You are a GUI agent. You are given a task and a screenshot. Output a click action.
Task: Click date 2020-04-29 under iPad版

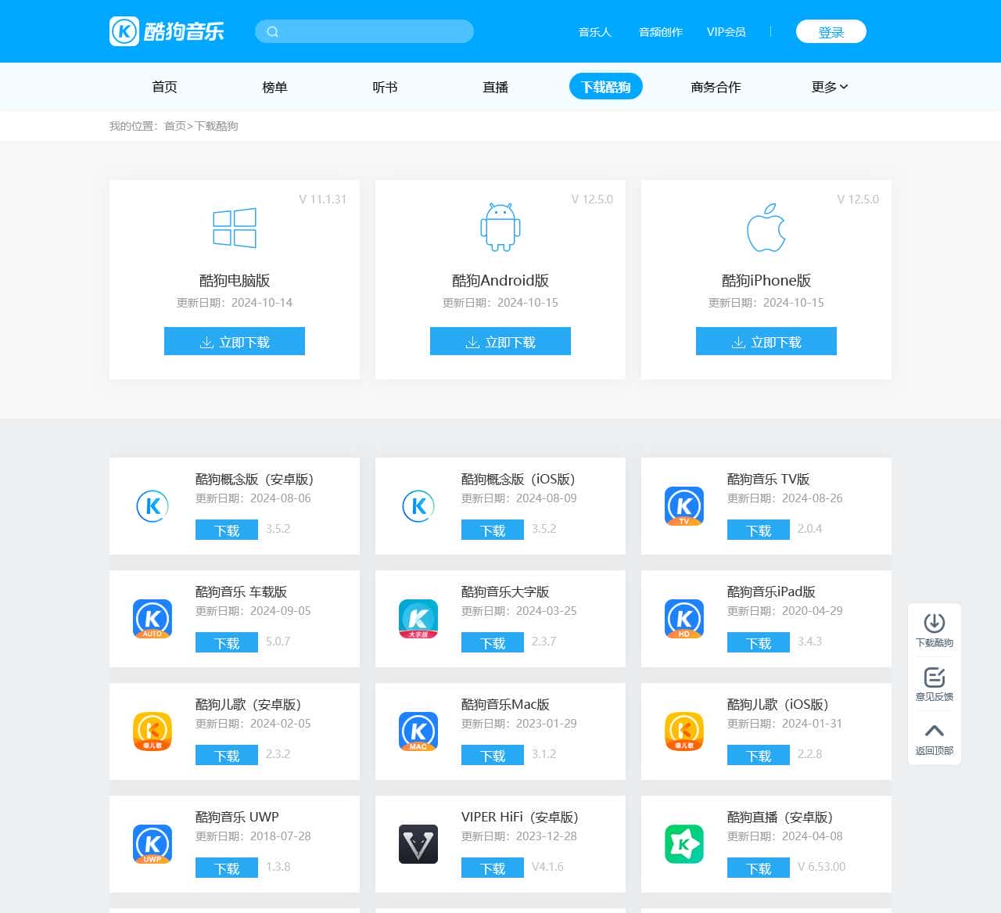[x=813, y=611]
